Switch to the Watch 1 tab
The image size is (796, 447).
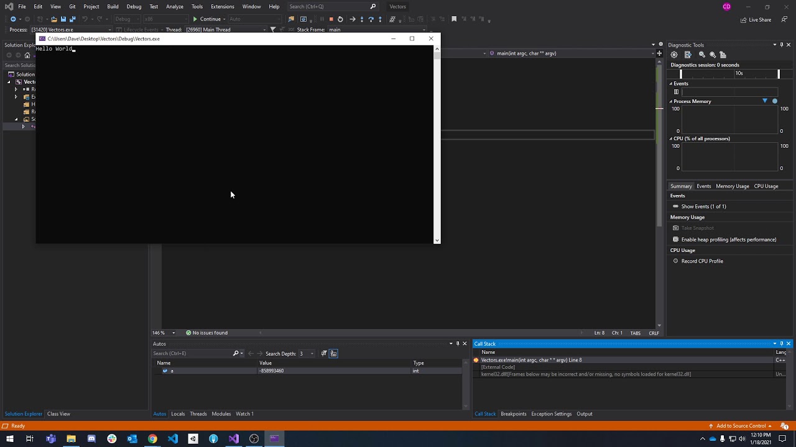(x=244, y=414)
